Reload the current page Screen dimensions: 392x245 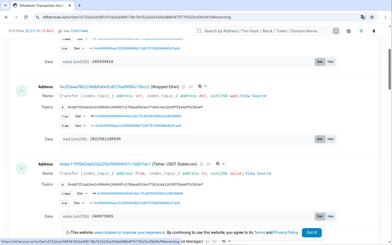coord(26,17)
